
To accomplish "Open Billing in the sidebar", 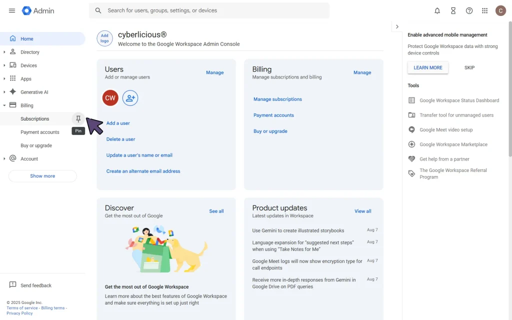I will (x=42, y=105).
